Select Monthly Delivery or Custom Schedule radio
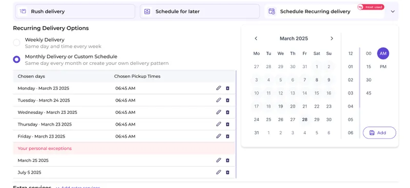The height and width of the screenshot is (188, 410). point(16,59)
